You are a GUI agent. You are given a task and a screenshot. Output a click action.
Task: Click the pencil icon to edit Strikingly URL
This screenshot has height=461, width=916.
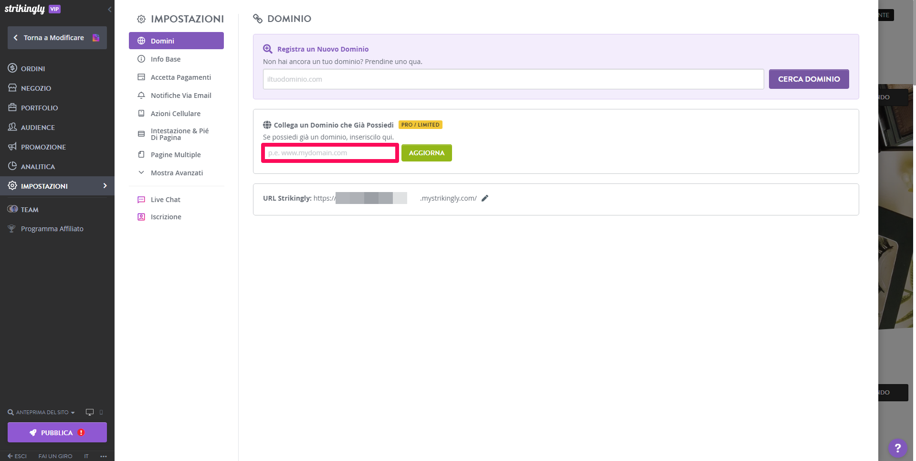click(x=485, y=198)
